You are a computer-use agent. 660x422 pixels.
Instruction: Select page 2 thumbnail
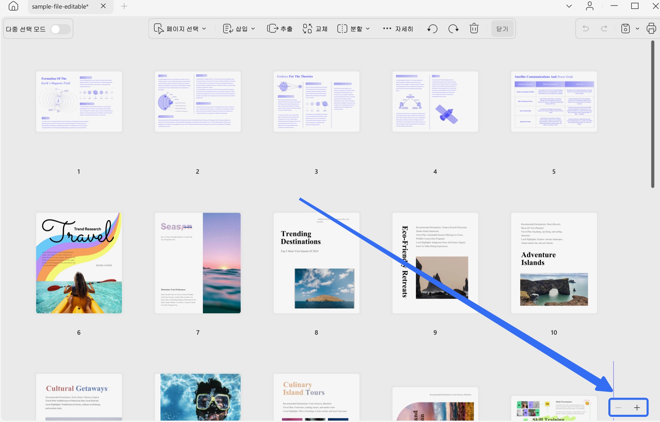(x=198, y=101)
